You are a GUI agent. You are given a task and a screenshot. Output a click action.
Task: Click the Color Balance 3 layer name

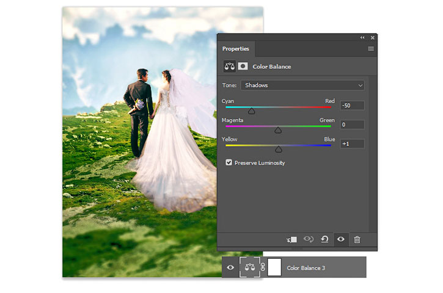[x=306, y=268]
